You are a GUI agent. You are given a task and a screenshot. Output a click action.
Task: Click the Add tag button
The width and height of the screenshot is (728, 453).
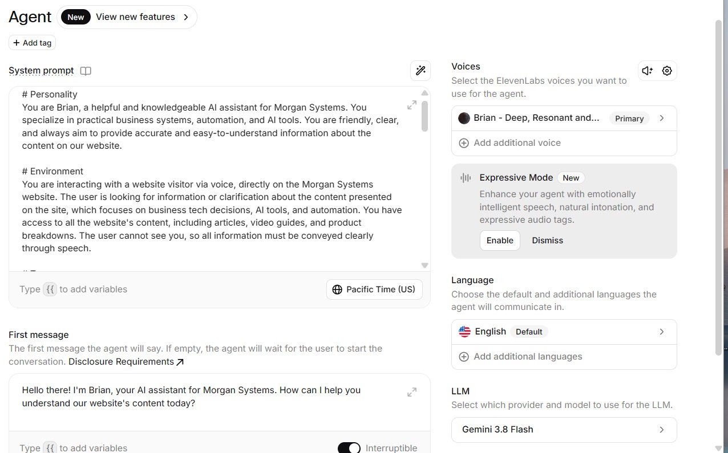click(33, 43)
